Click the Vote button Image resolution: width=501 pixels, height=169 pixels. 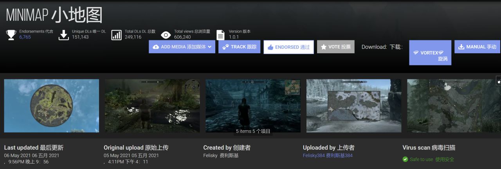coord(336,47)
